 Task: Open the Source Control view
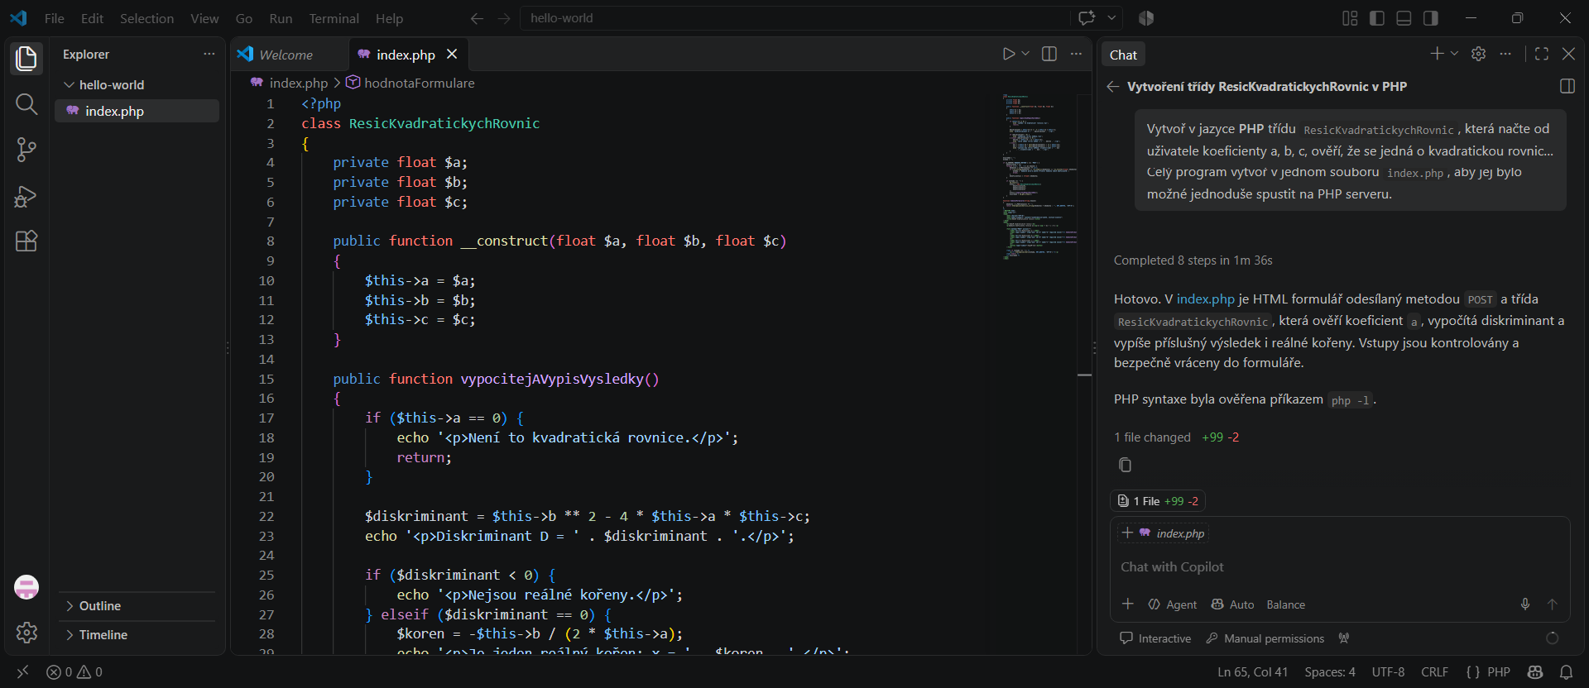click(x=26, y=150)
